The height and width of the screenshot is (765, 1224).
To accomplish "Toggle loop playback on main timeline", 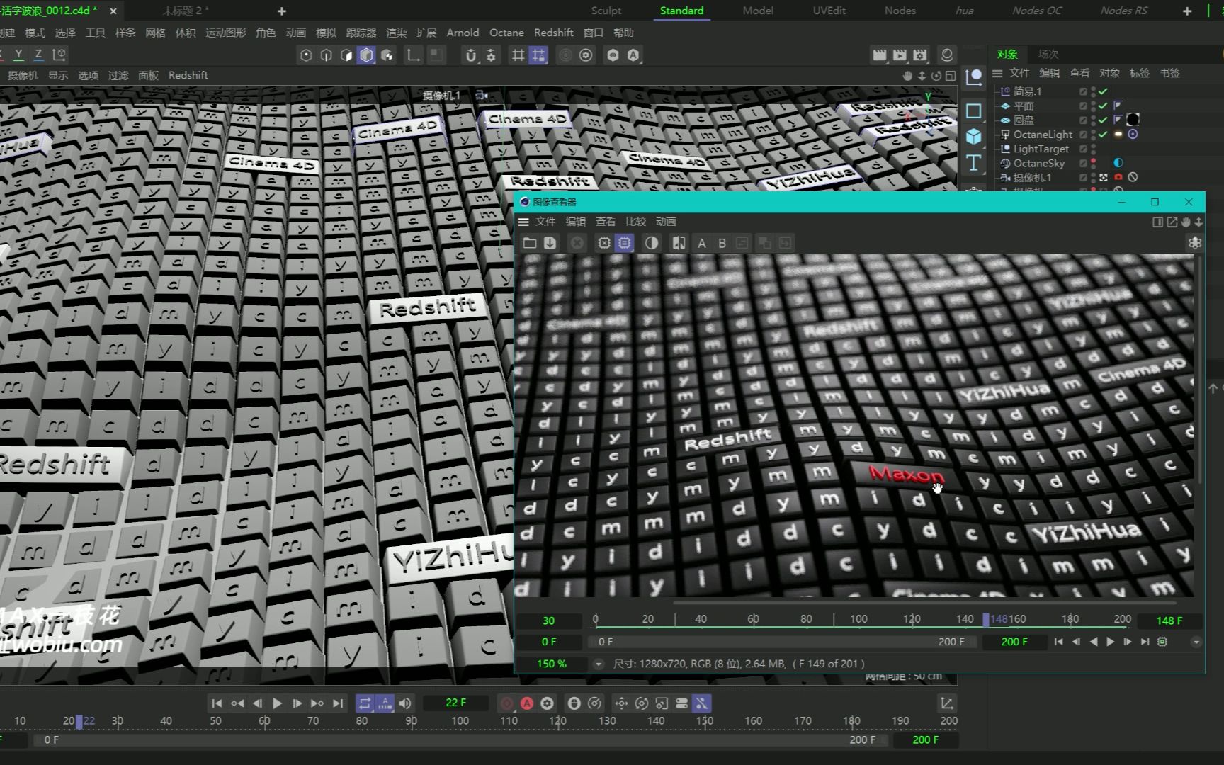I will 365,703.
